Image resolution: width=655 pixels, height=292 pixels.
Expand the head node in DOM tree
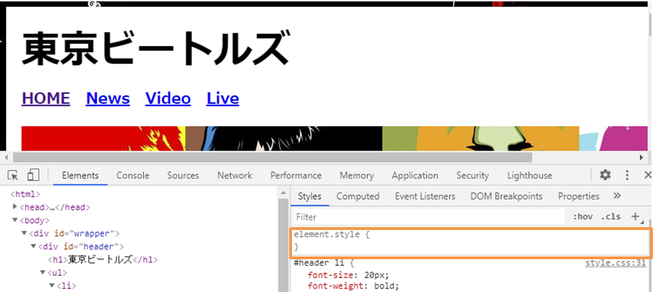click(15, 207)
